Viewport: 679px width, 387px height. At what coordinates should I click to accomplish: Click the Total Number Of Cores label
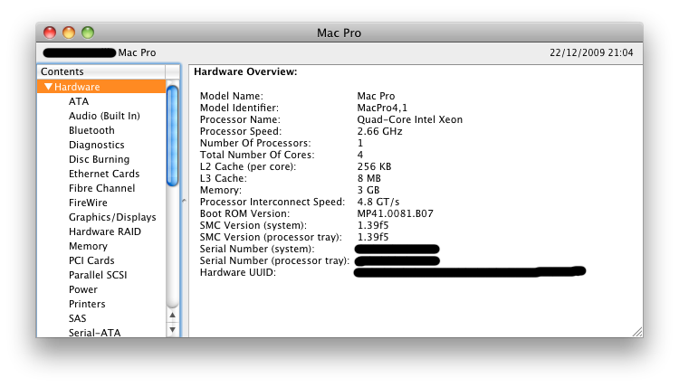coord(257,155)
